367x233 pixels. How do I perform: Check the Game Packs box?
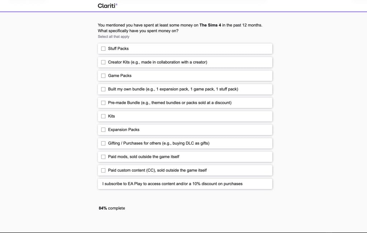coord(103,75)
